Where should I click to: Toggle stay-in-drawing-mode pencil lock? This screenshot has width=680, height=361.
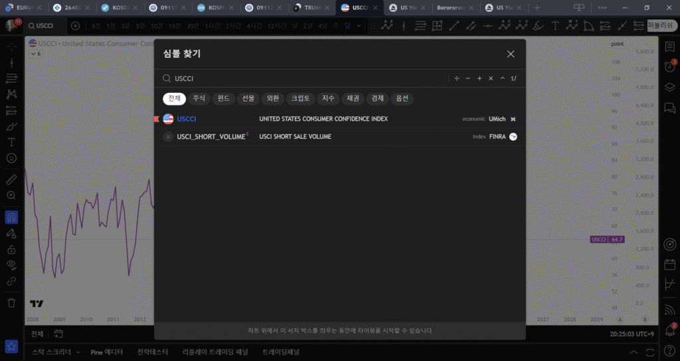coord(12,234)
